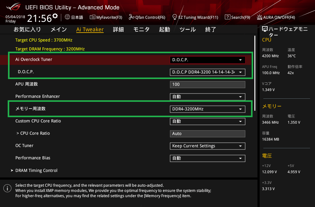The image size is (315, 207).
Task: Click the hardware monitor screen icon
Action: point(265,29)
